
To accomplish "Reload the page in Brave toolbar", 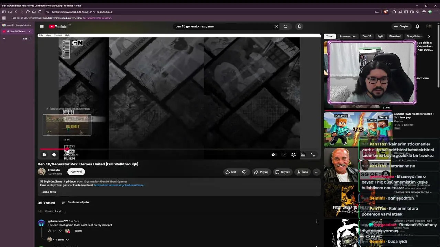I will click(x=28, y=12).
